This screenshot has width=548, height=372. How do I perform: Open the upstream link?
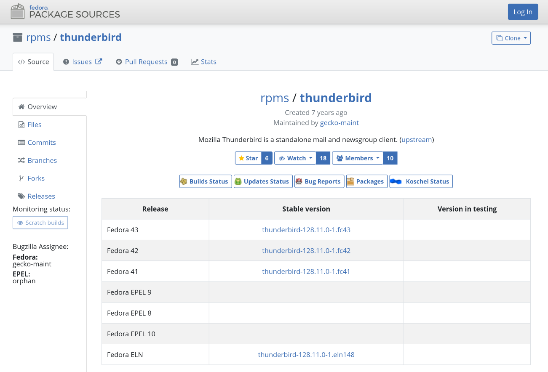[417, 140]
